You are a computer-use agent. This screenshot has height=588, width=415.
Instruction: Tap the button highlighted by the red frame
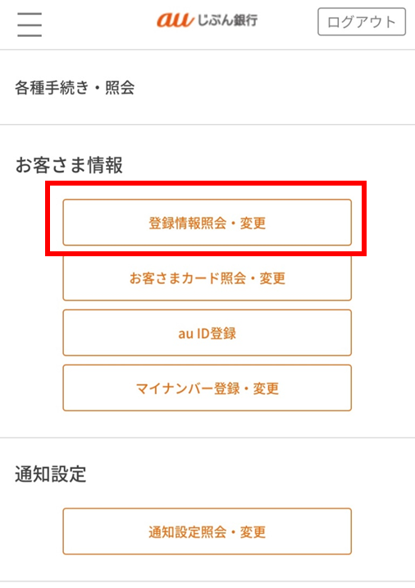[x=207, y=223]
